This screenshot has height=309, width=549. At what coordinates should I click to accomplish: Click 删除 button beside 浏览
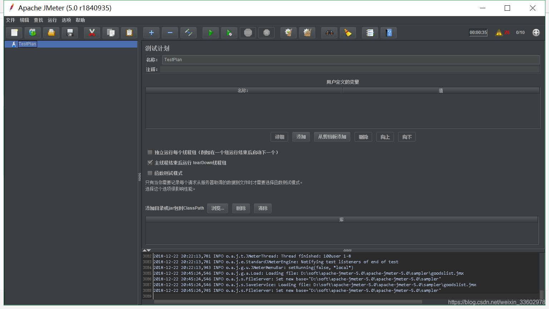241,208
